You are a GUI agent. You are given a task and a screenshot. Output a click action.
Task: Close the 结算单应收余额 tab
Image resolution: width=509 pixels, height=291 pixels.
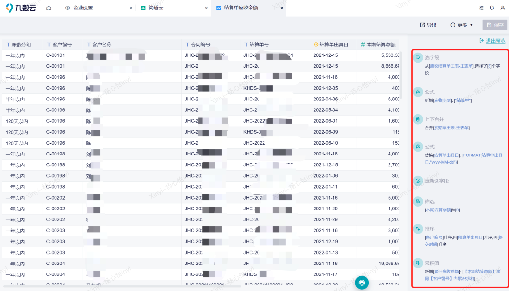[282, 8]
